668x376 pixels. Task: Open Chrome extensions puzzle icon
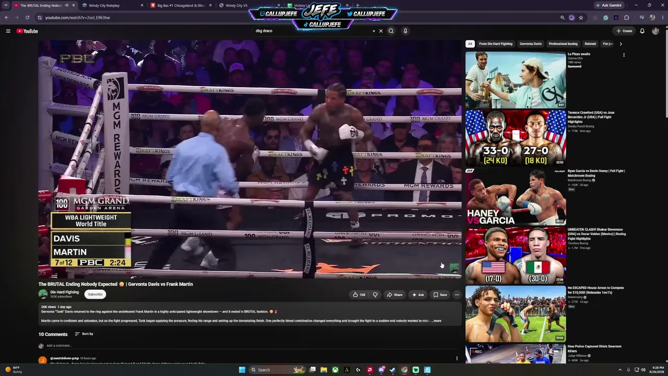[626, 17]
